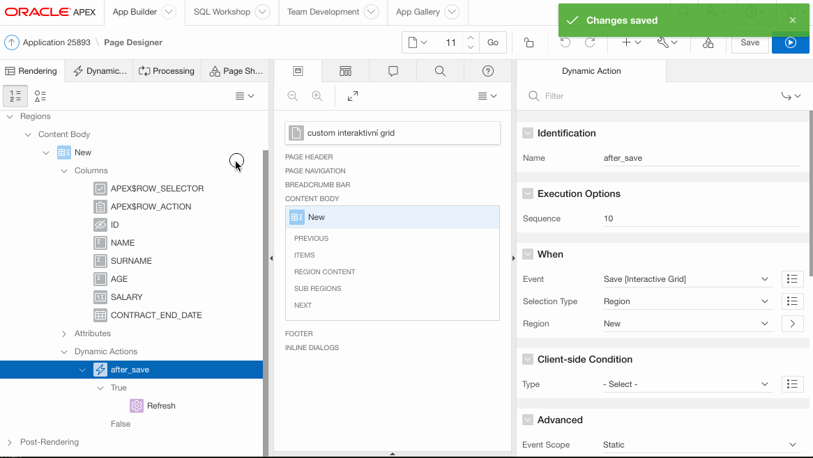
Task: Switch to the Processing tab
Action: pyautogui.click(x=167, y=71)
